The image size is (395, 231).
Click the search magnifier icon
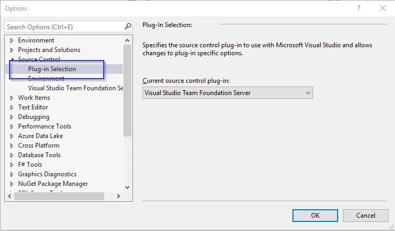click(x=128, y=27)
